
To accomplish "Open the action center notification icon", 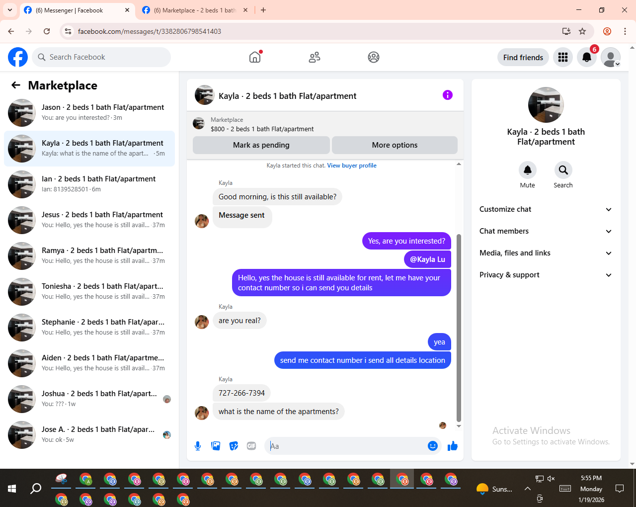I will pos(620,489).
